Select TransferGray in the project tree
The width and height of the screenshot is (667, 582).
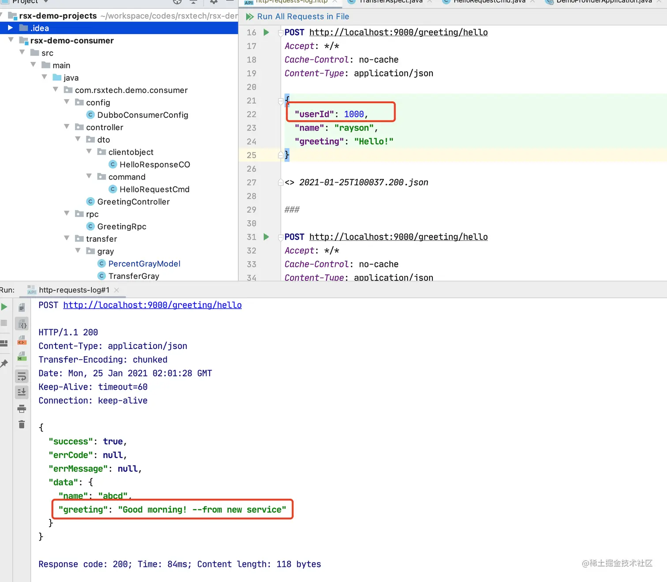(x=134, y=276)
